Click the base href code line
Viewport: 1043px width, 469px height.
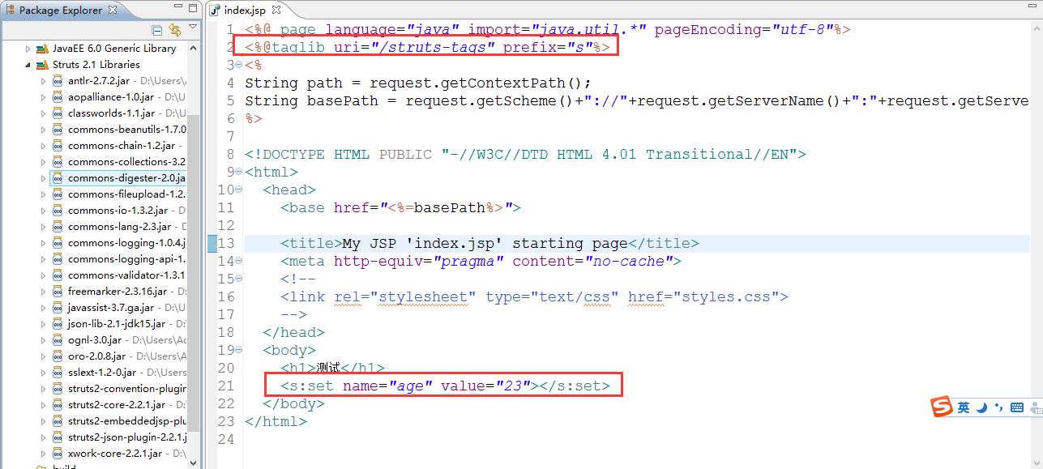[400, 207]
